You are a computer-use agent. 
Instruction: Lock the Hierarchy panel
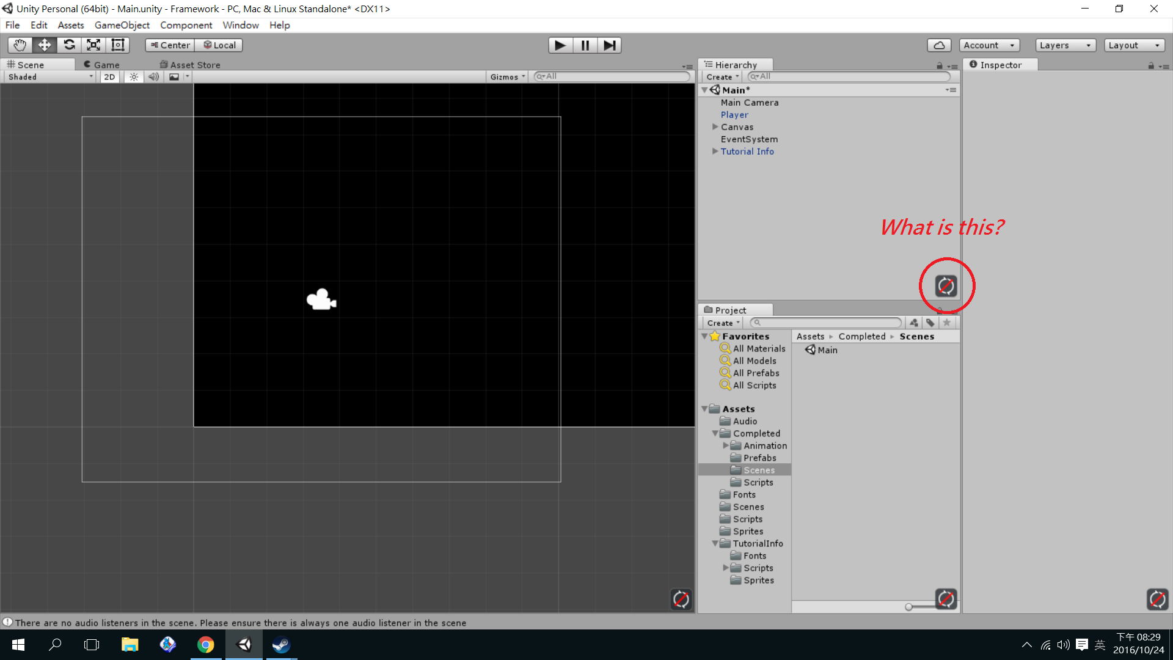point(940,65)
